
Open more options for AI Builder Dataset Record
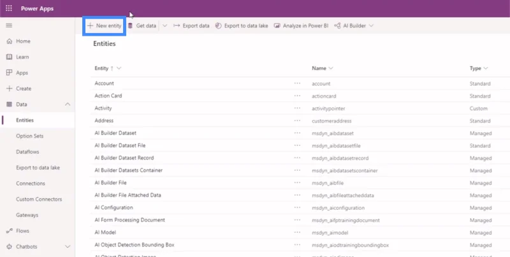pyautogui.click(x=297, y=158)
